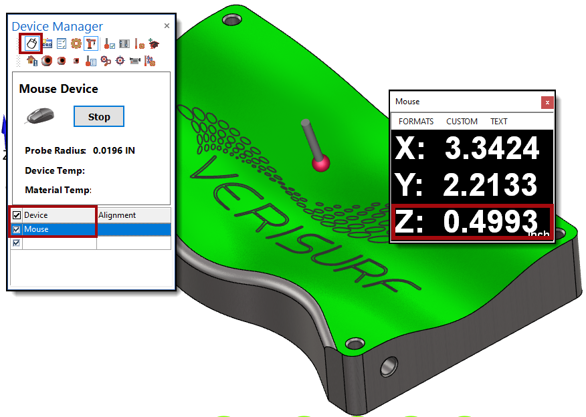Click the crosshair with magnifier icon
The width and height of the screenshot is (586, 417).
click(106, 61)
